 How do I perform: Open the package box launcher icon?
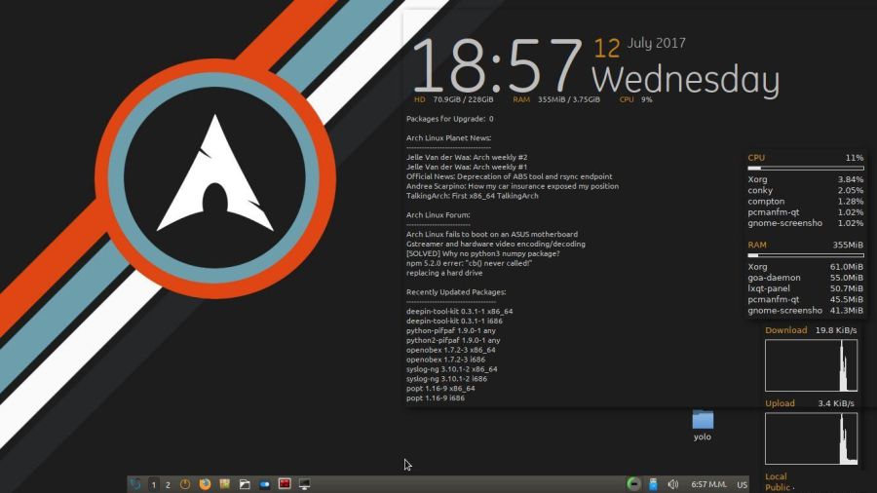(x=225, y=484)
